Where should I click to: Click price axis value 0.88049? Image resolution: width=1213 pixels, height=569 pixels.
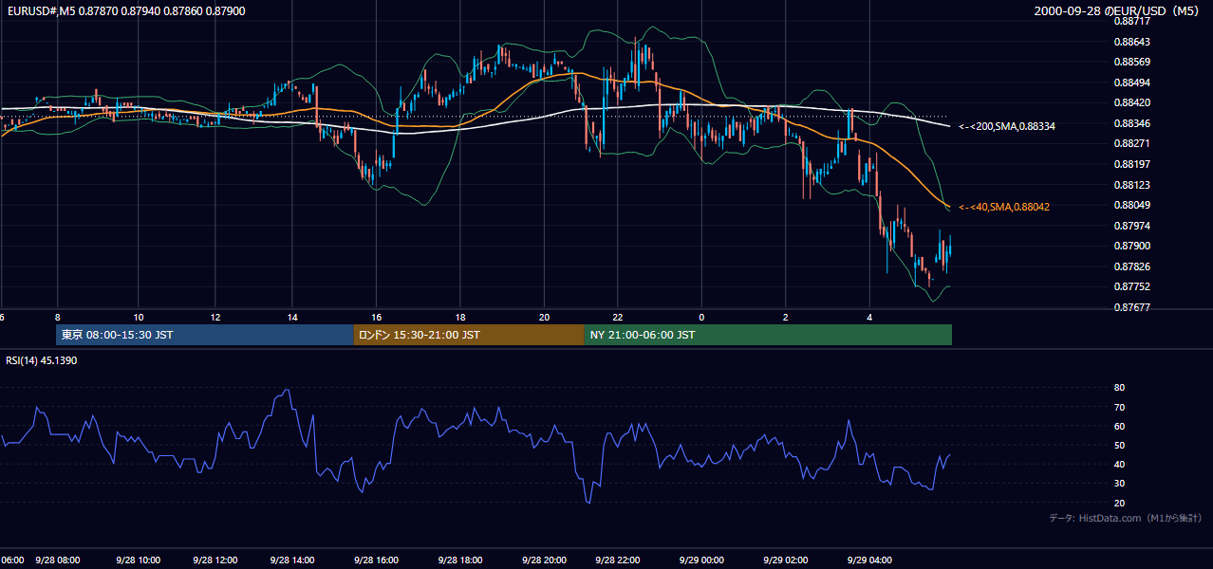1131,206
